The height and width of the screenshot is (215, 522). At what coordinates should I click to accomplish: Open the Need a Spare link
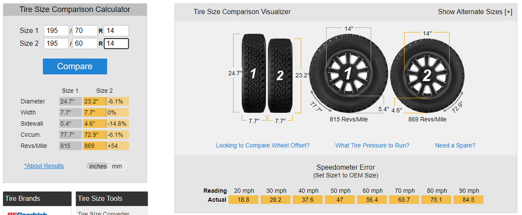click(x=455, y=146)
